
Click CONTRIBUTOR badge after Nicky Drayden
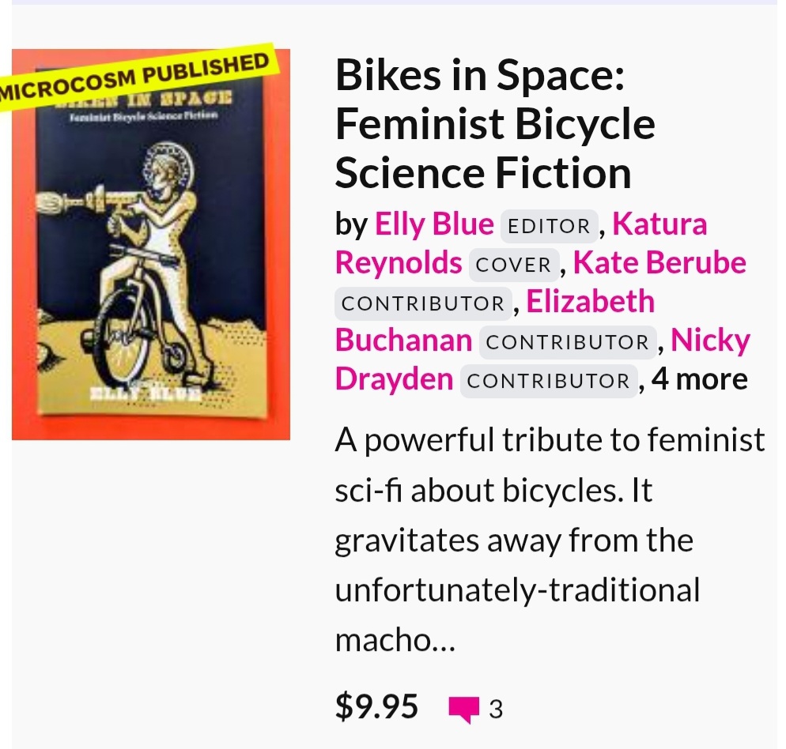coord(549,381)
